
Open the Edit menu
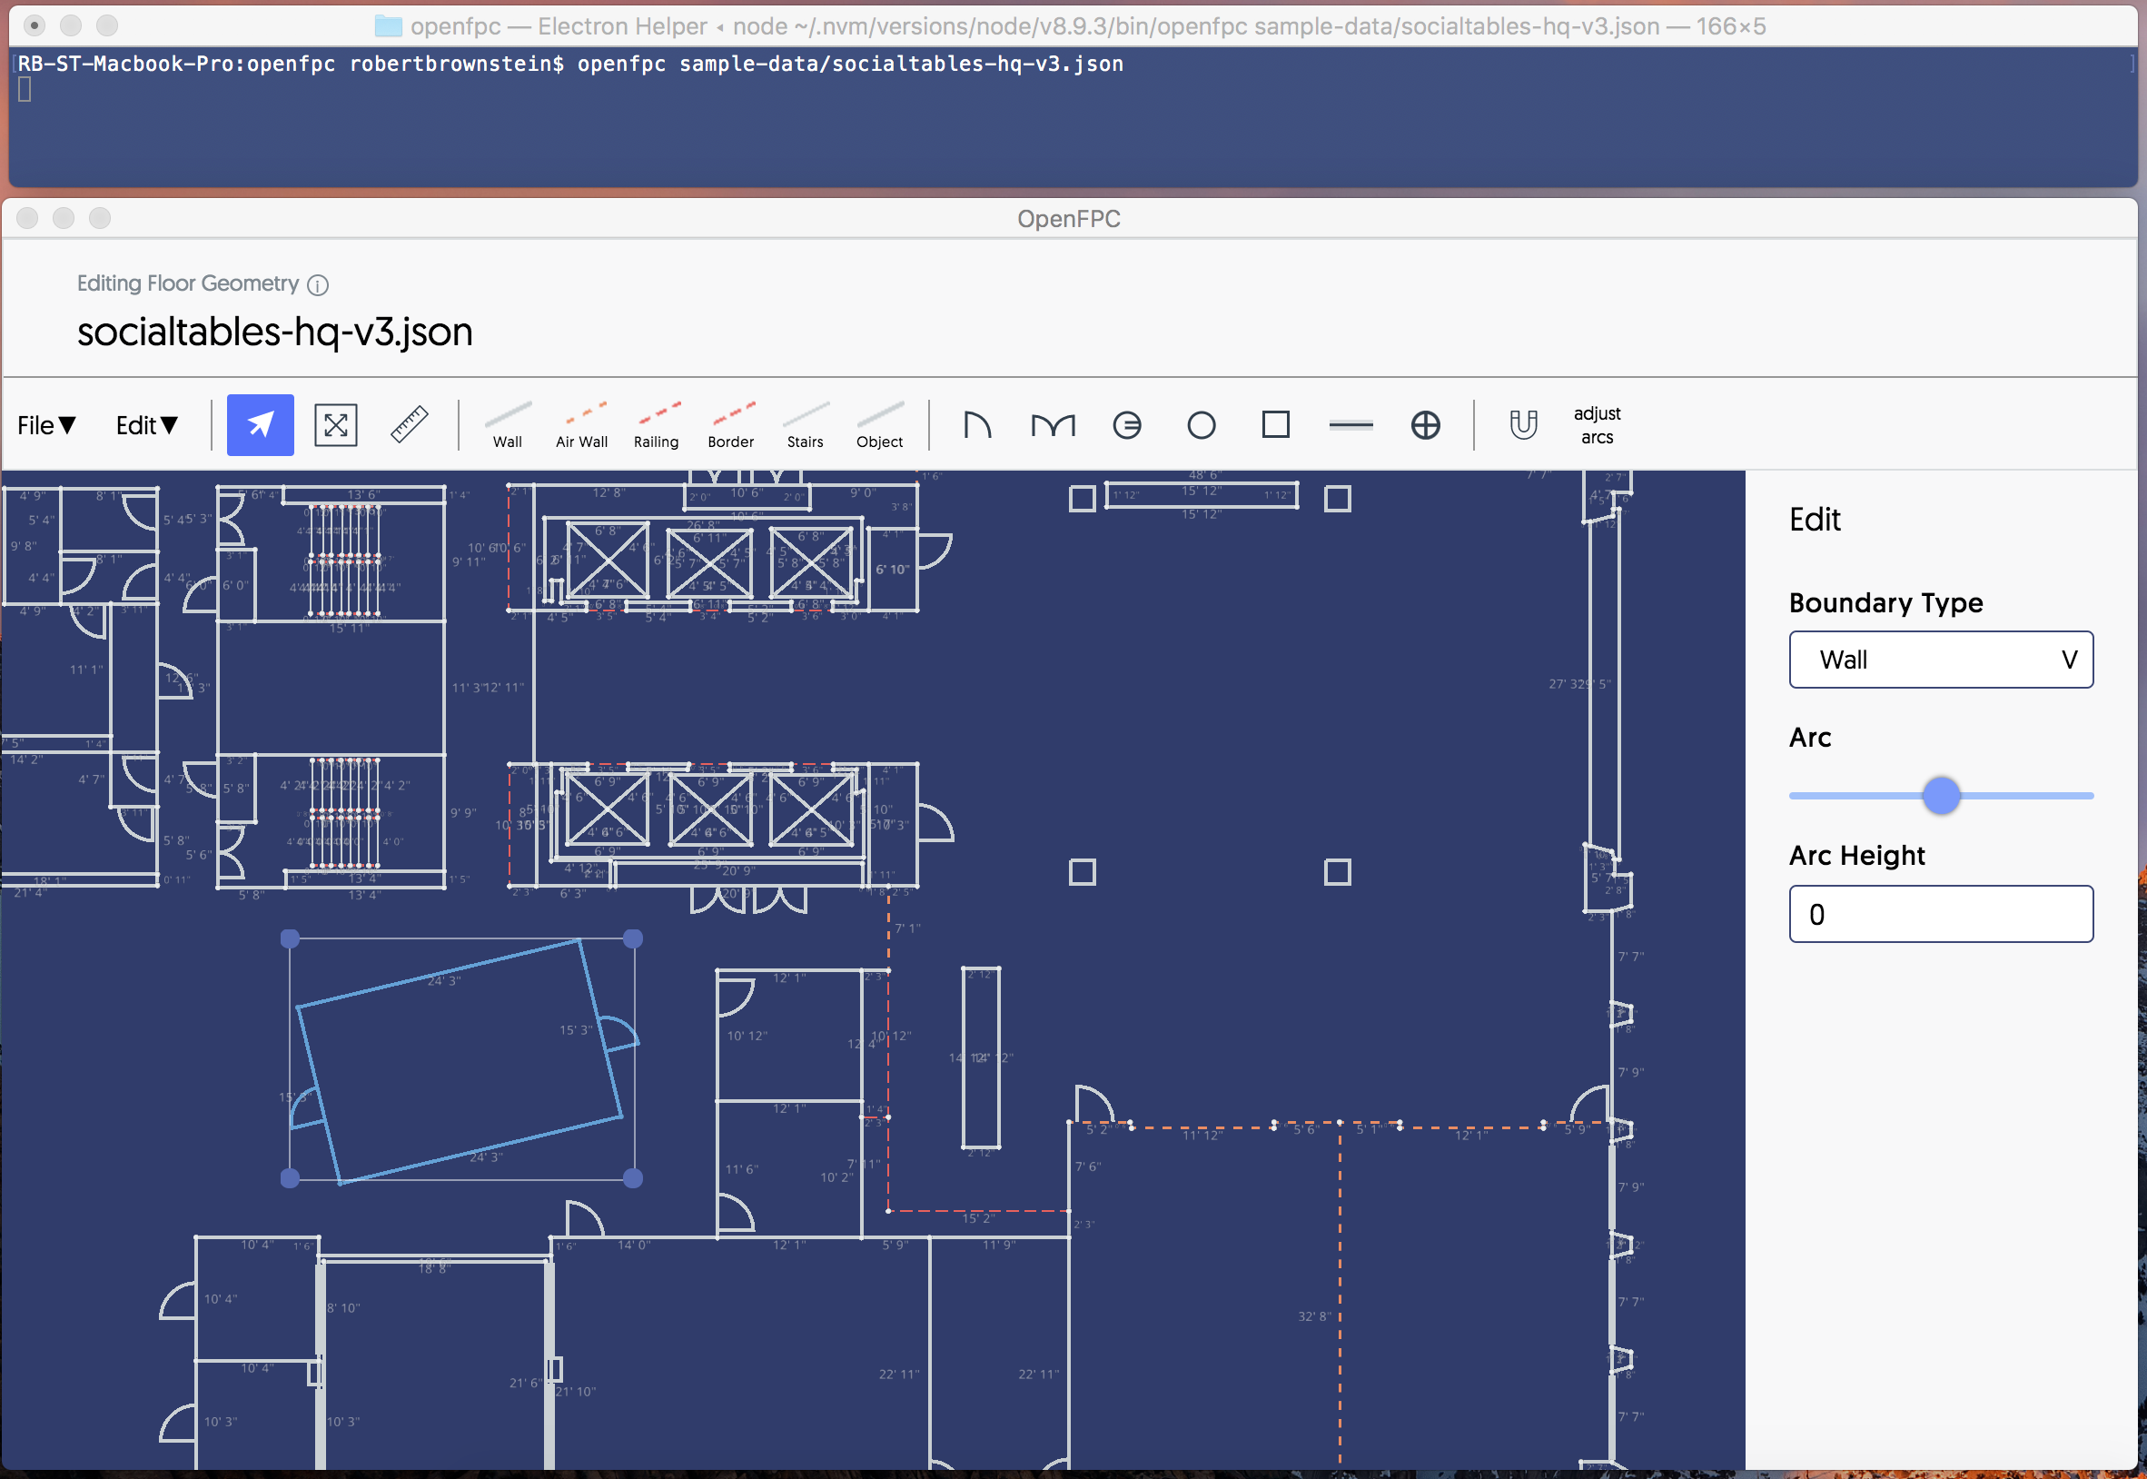pos(146,425)
